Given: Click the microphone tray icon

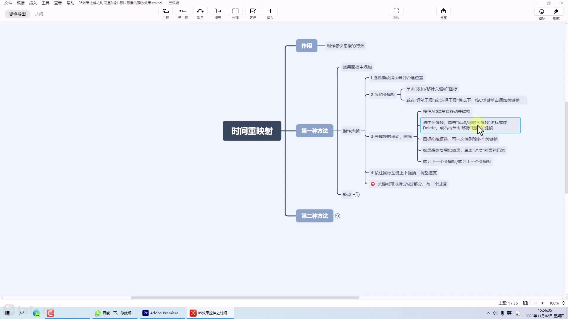Looking at the screenshot, I should pyautogui.click(x=502, y=313).
